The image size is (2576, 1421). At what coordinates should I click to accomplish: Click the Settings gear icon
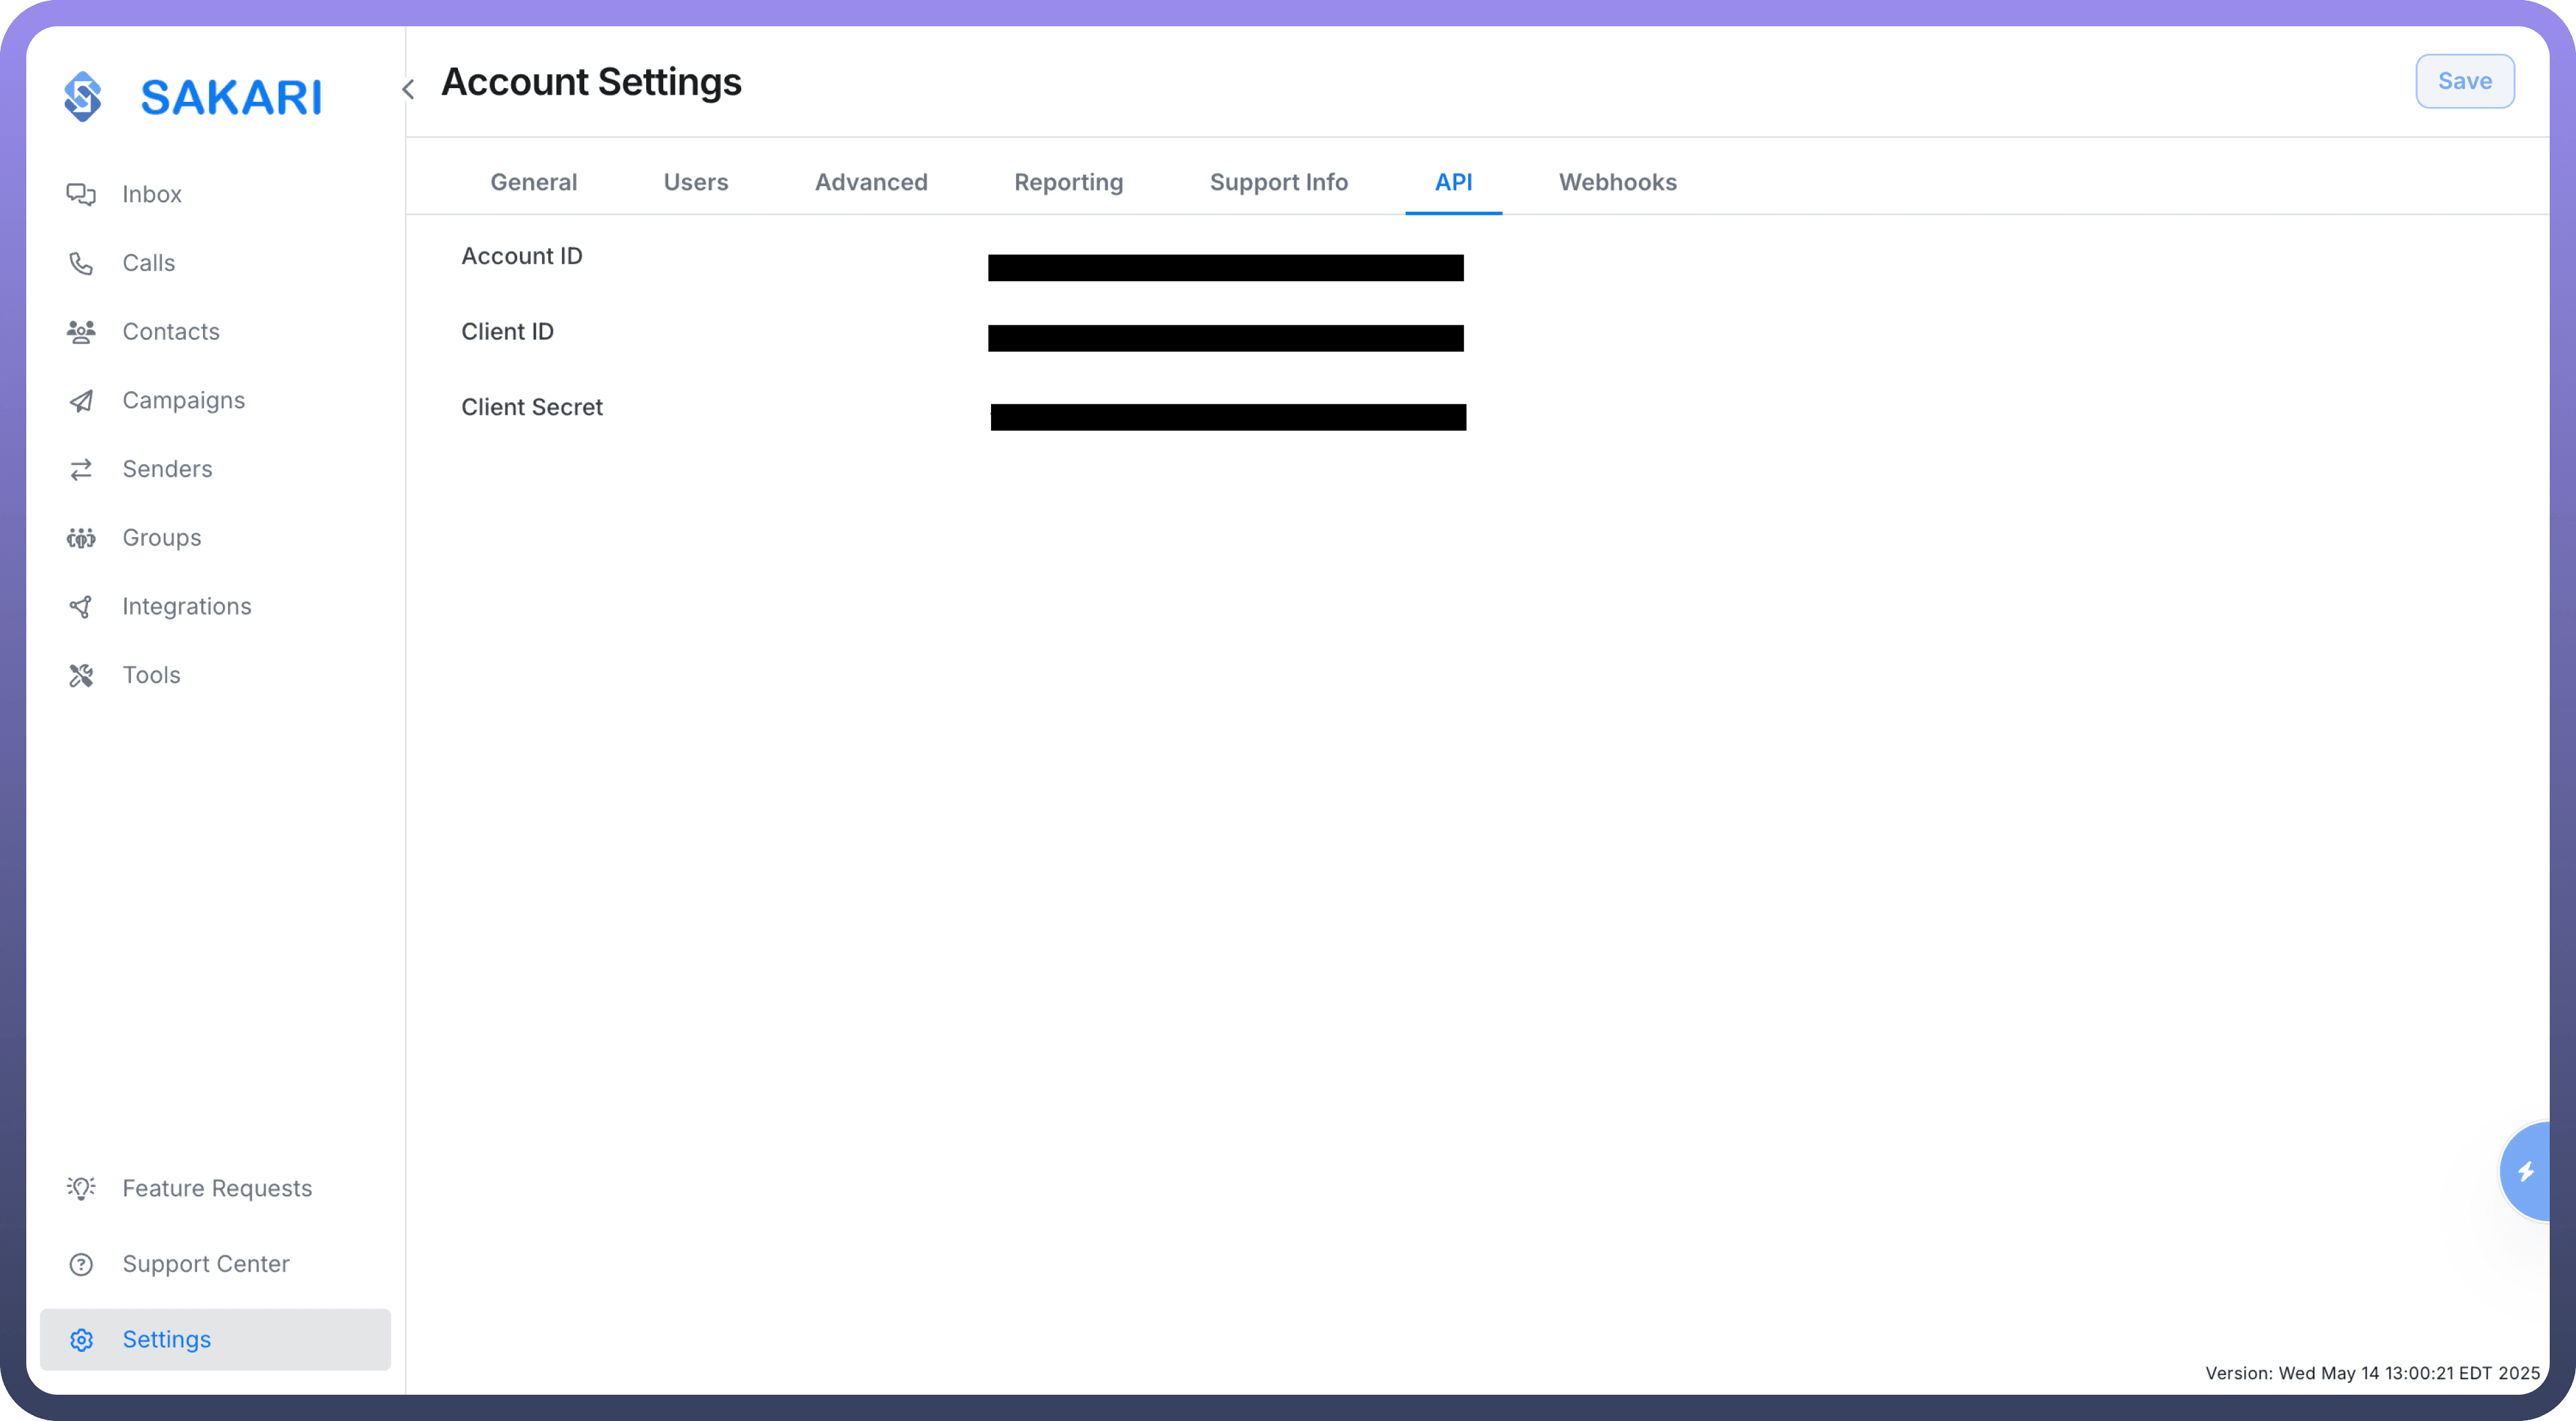pyautogui.click(x=81, y=1340)
